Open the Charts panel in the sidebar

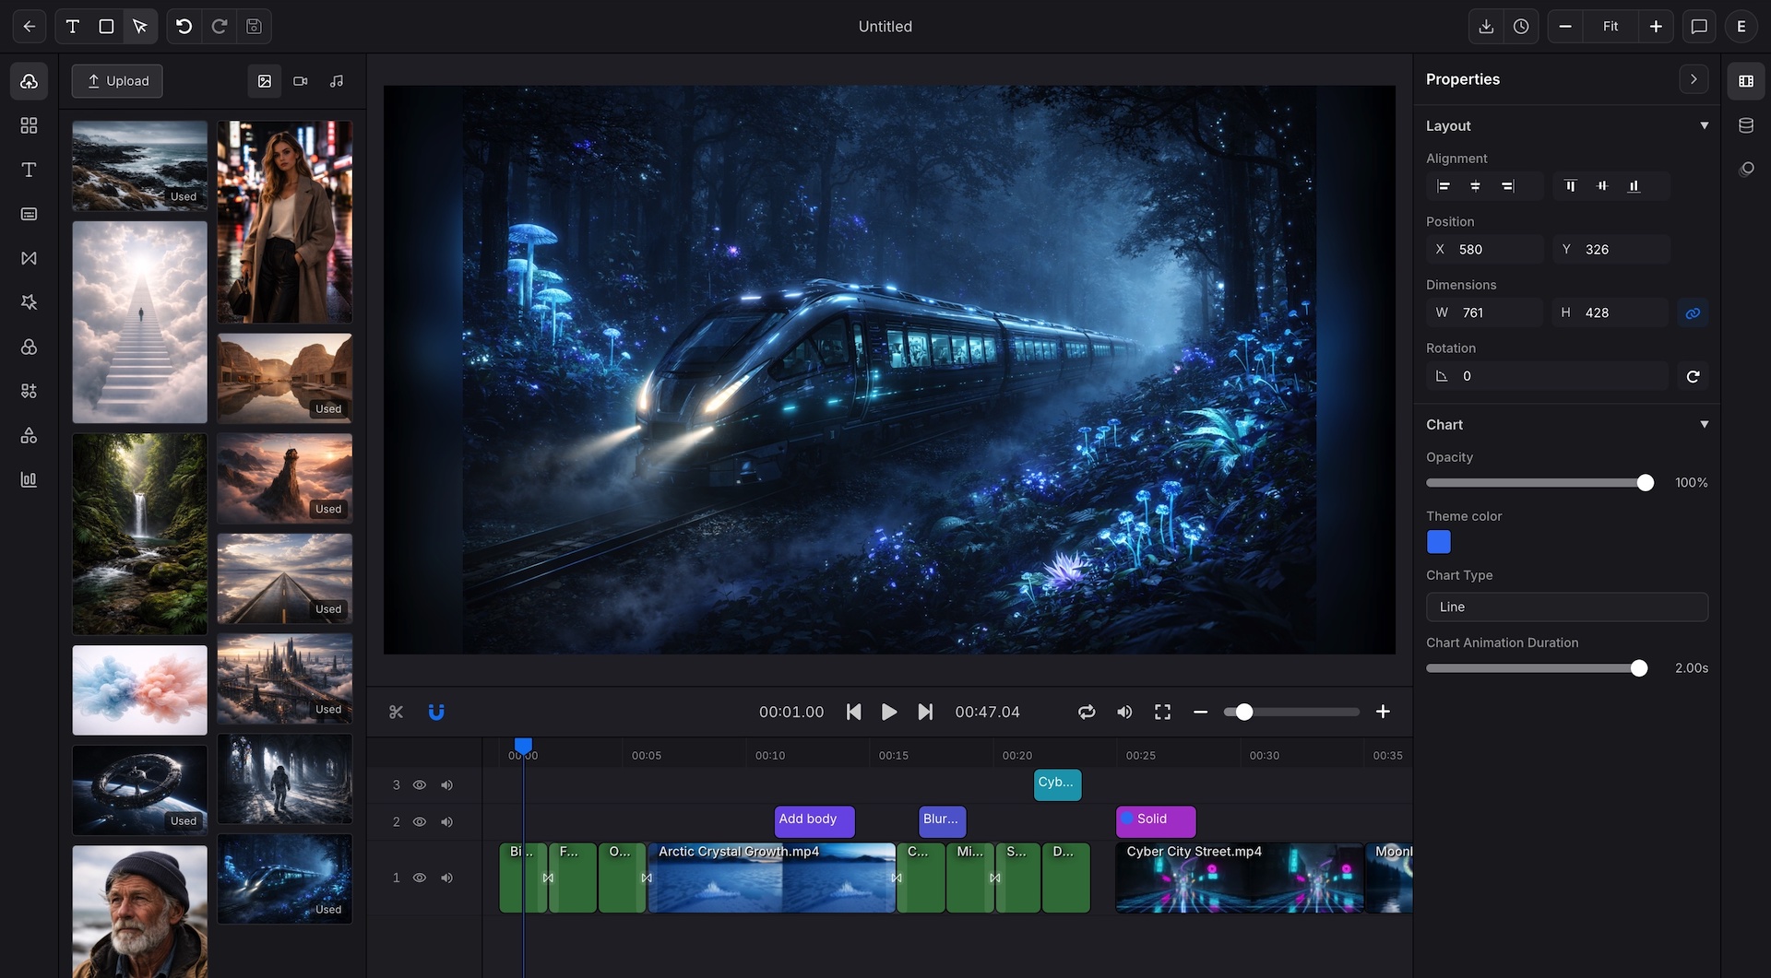29,479
